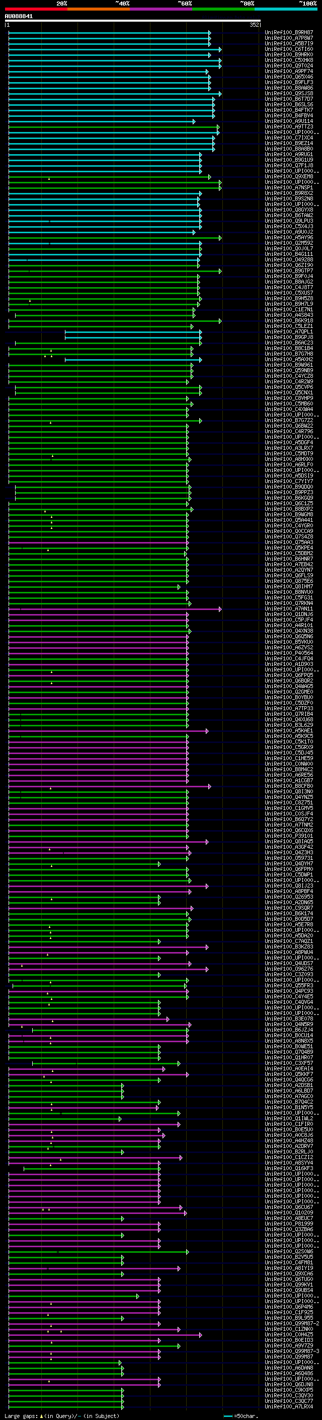Image resolution: width=322 pixels, height=1420 pixels.
Task: Open hit UniRef100_B9RH87
Action: [289, 33]
